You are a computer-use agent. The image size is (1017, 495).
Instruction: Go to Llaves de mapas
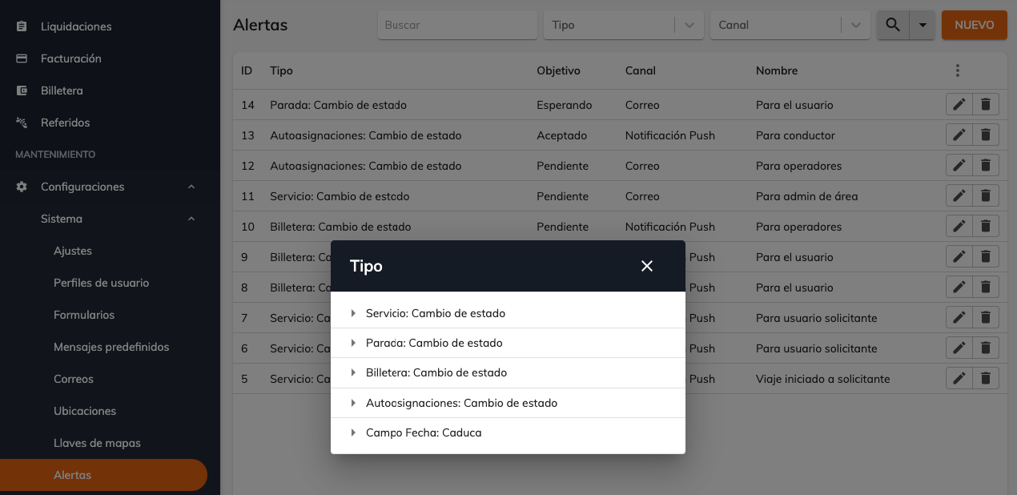coord(97,443)
